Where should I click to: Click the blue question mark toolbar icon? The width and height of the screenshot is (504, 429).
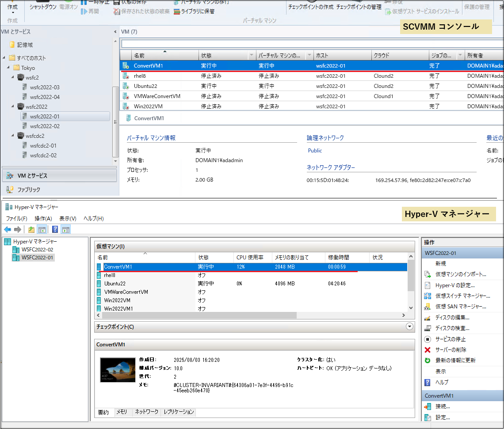pyautogui.click(x=55, y=229)
